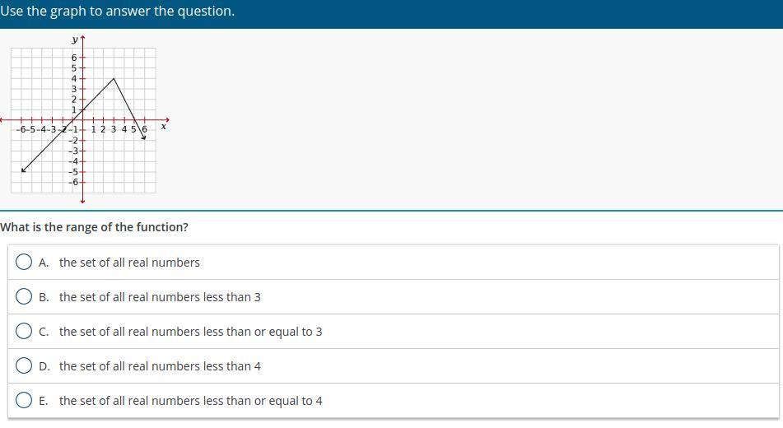The height and width of the screenshot is (428, 783).
Task: Click the y-intercept of the graphed line
Action: click(83, 109)
